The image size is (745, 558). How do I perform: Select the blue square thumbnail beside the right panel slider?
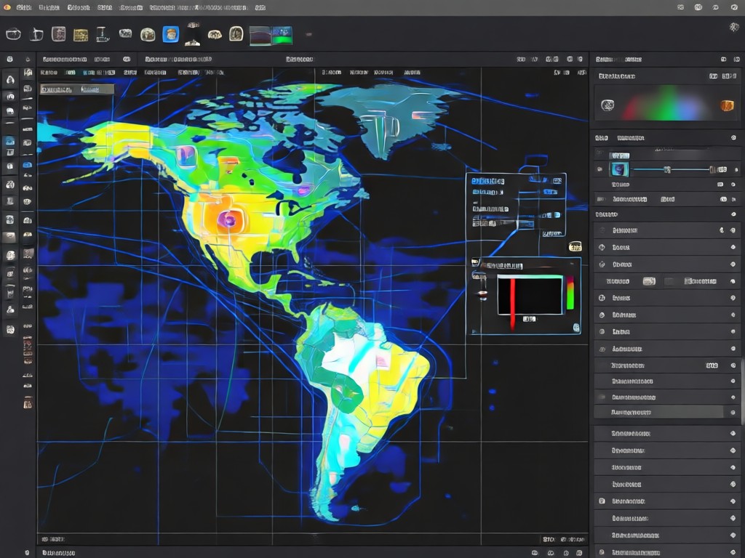tap(618, 169)
